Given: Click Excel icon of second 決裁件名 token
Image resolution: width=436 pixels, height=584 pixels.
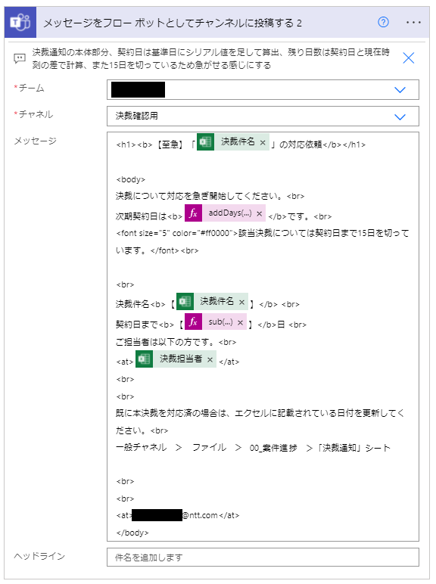Looking at the screenshot, I should (x=185, y=301).
